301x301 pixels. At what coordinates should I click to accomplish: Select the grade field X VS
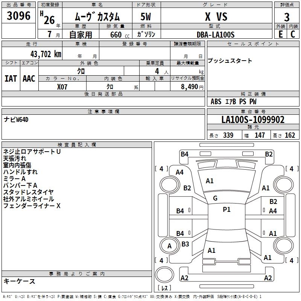(x=216, y=17)
